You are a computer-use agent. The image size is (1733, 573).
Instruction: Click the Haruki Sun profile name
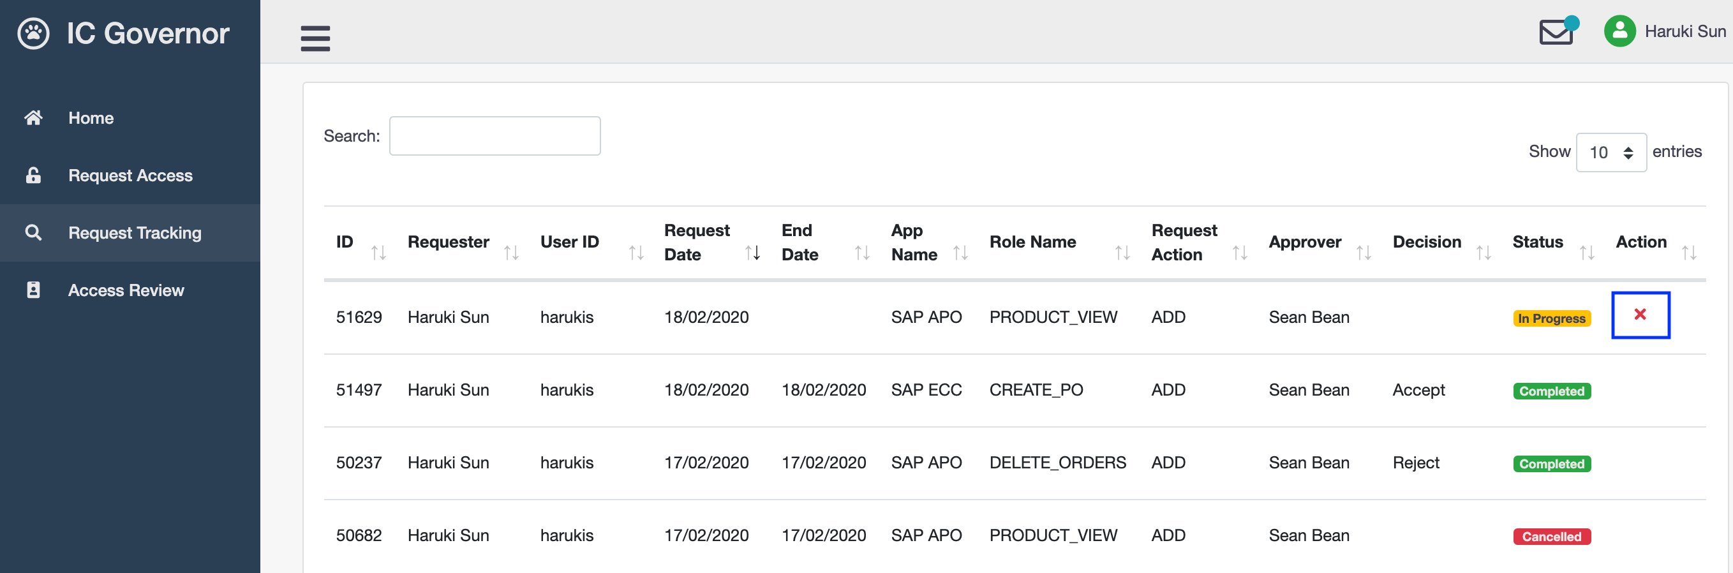[x=1685, y=32]
